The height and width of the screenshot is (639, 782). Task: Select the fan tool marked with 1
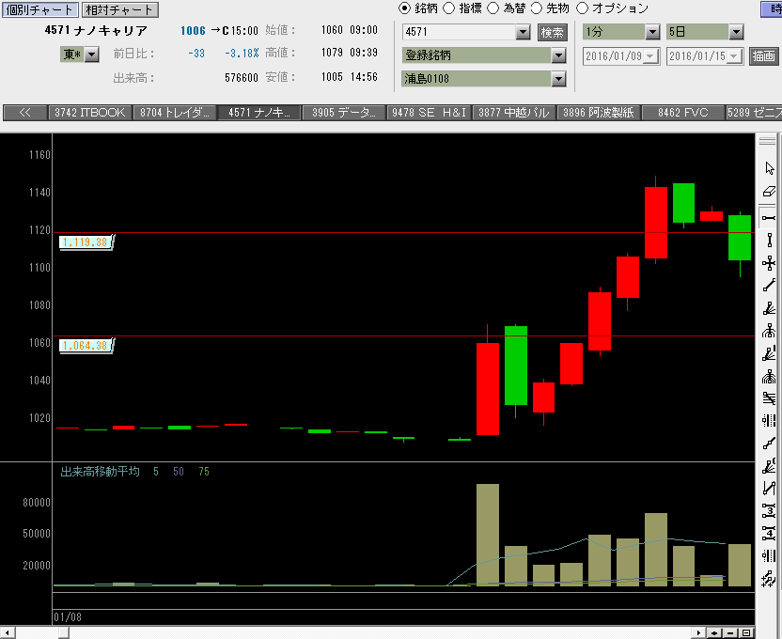point(769,353)
